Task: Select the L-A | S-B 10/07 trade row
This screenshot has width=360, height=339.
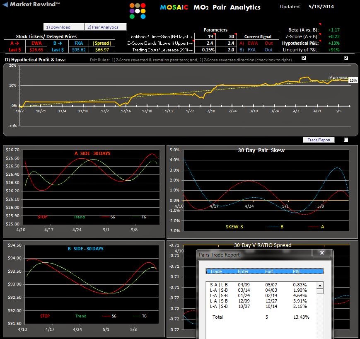Action: click(x=261, y=306)
